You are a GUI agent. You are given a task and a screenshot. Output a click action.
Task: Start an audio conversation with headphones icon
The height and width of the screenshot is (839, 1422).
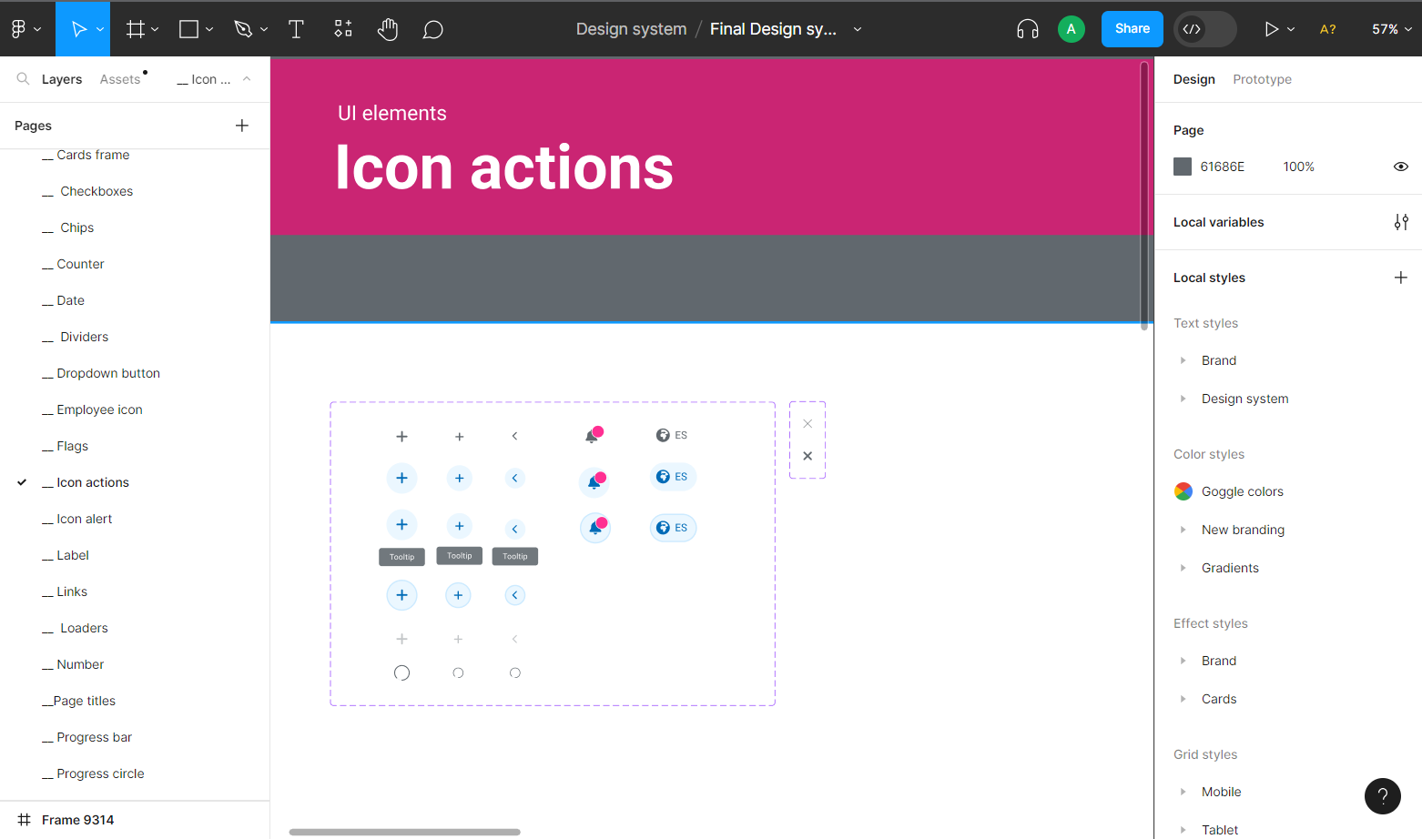coord(1028,29)
